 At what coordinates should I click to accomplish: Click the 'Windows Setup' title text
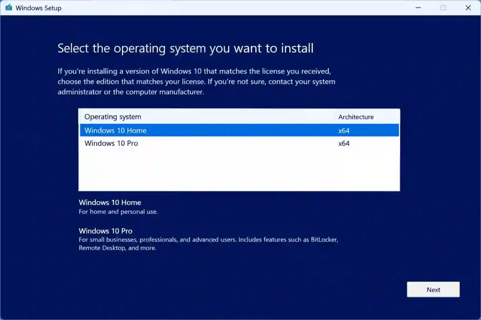39,8
